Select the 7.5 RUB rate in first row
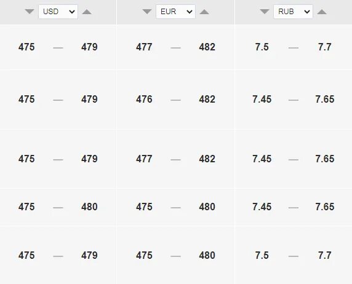The height and width of the screenshot is (284, 352). pyautogui.click(x=262, y=47)
